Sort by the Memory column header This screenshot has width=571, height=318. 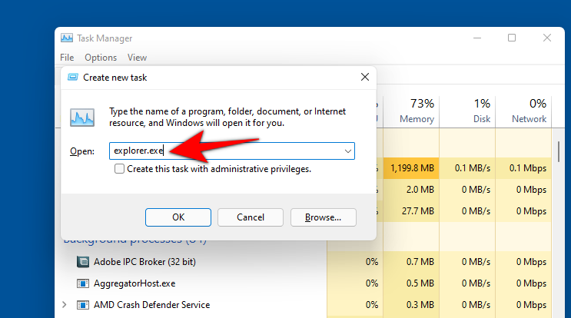click(x=419, y=111)
